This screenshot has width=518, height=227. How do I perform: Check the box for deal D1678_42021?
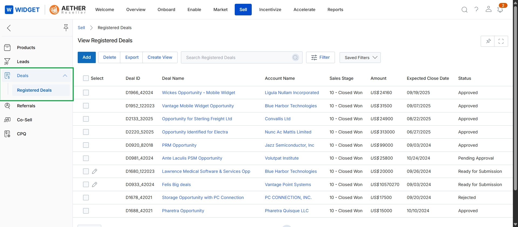tap(86, 198)
